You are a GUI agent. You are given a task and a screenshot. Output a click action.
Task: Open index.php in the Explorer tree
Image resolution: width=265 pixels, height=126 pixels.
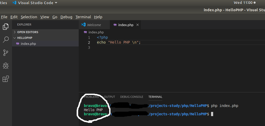[x=45, y=44]
